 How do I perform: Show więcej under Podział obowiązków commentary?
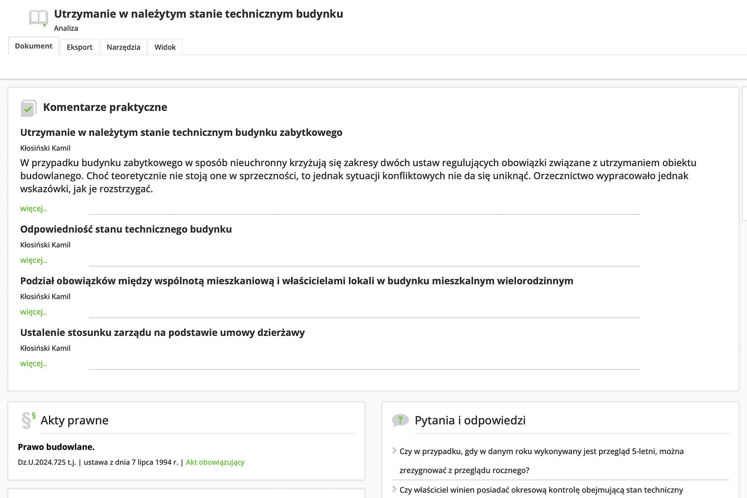34,312
